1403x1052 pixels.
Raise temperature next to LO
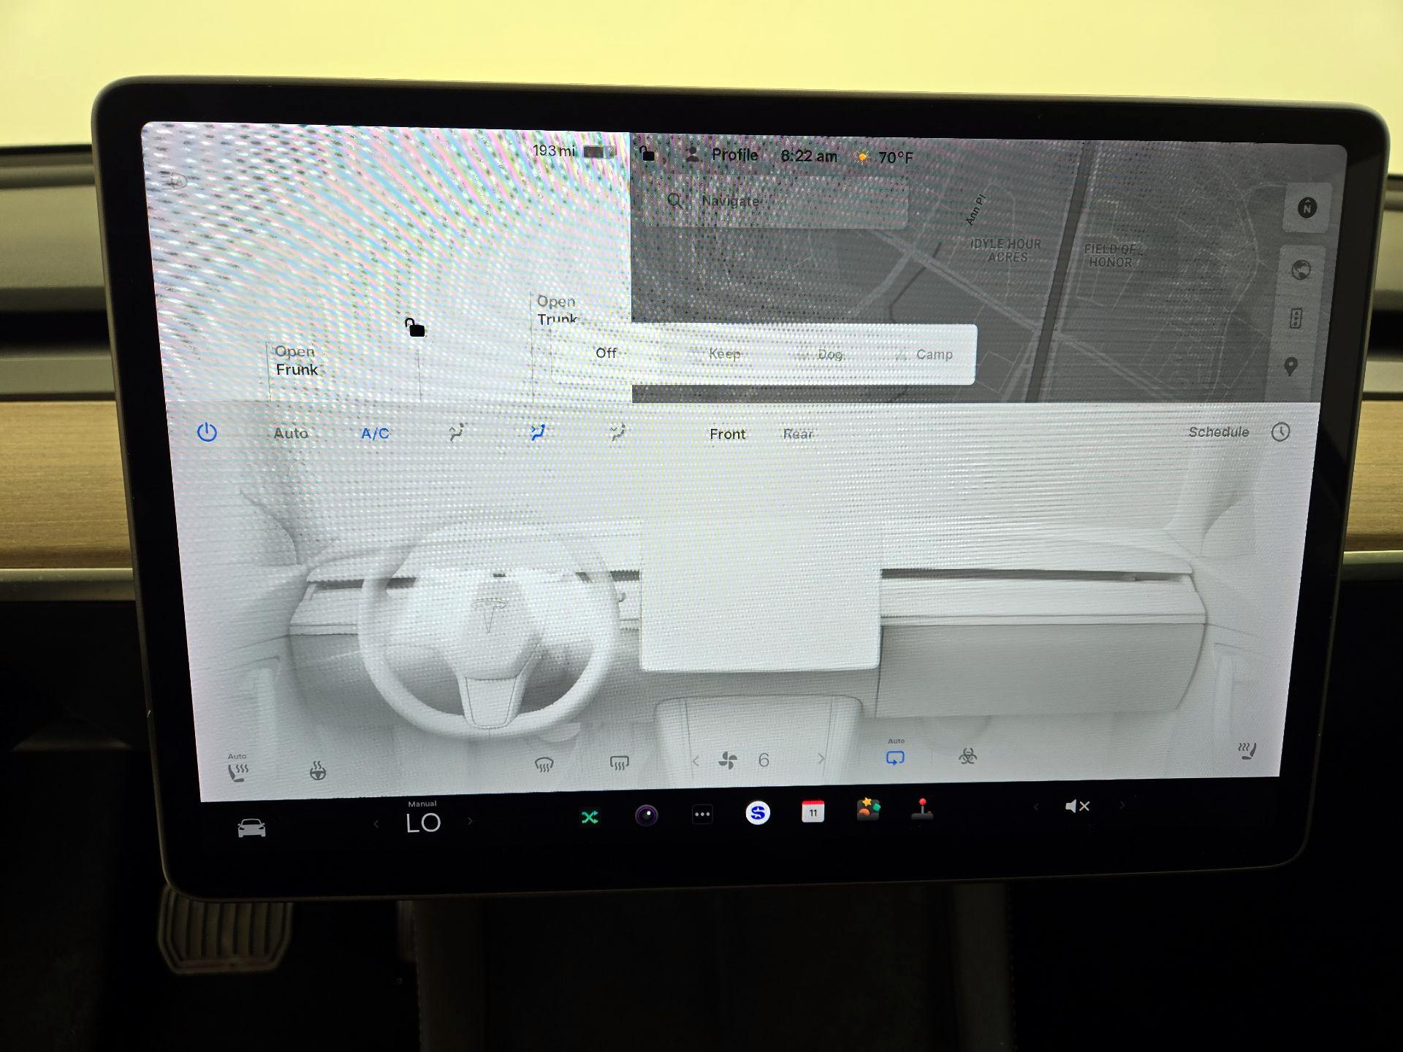coord(470,822)
